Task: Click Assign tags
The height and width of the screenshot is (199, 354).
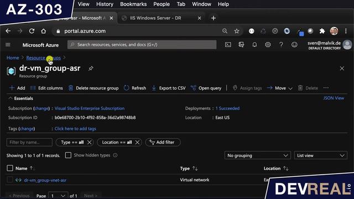Action: click(x=247, y=88)
